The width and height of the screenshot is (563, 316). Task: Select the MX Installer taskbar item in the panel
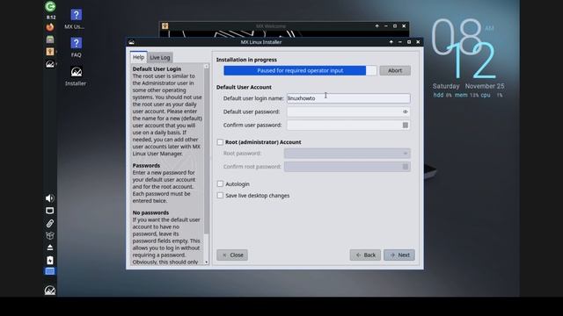[x=50, y=64]
